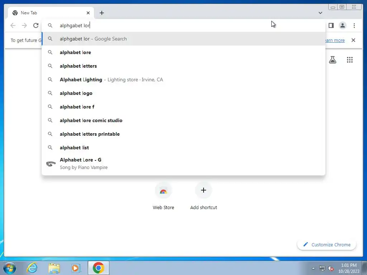Screen dimensions: 367x275
Task: Expand the tab search chevron
Action: click(320, 13)
